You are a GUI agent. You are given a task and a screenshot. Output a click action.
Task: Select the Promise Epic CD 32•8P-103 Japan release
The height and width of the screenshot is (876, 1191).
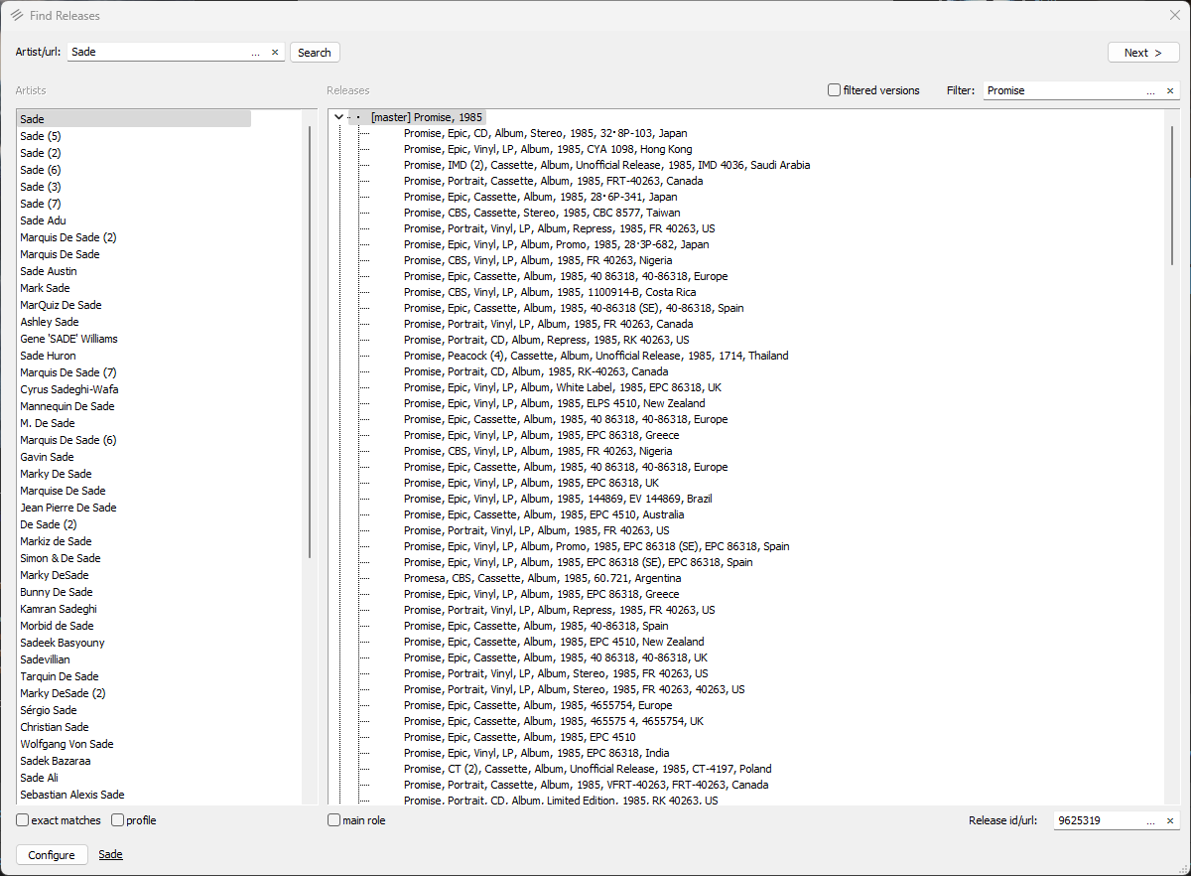[545, 133]
